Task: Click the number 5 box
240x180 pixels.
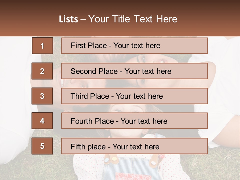Action: coord(42,146)
